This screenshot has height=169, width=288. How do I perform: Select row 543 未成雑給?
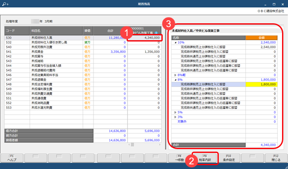(83, 61)
